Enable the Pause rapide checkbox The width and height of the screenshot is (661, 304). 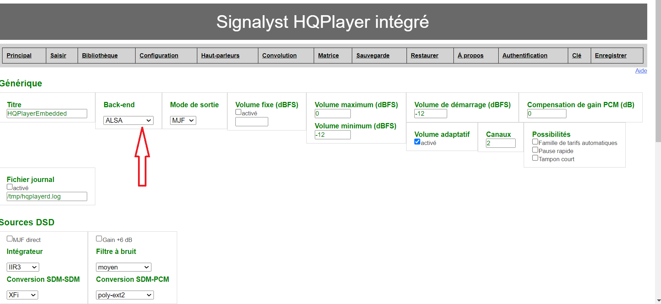coord(535,150)
